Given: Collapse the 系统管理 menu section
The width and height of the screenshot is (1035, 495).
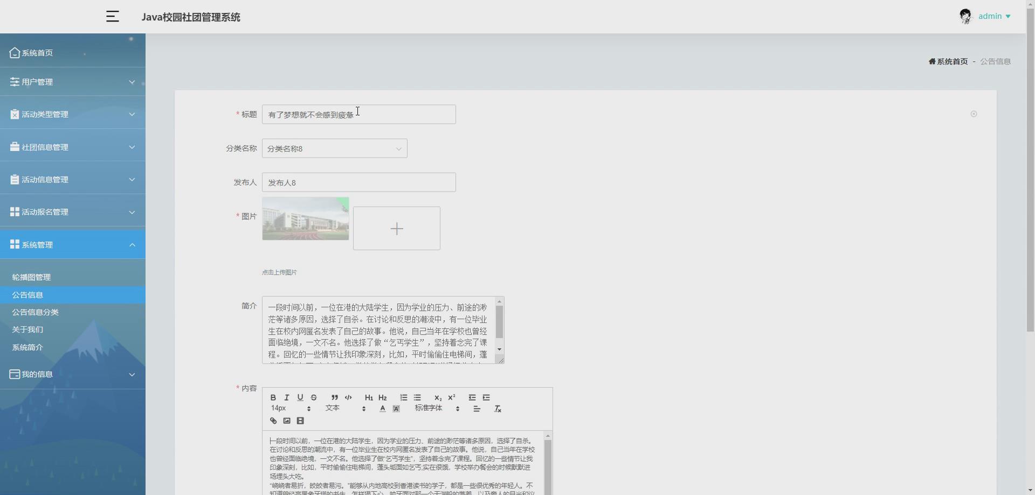Looking at the screenshot, I should [73, 244].
